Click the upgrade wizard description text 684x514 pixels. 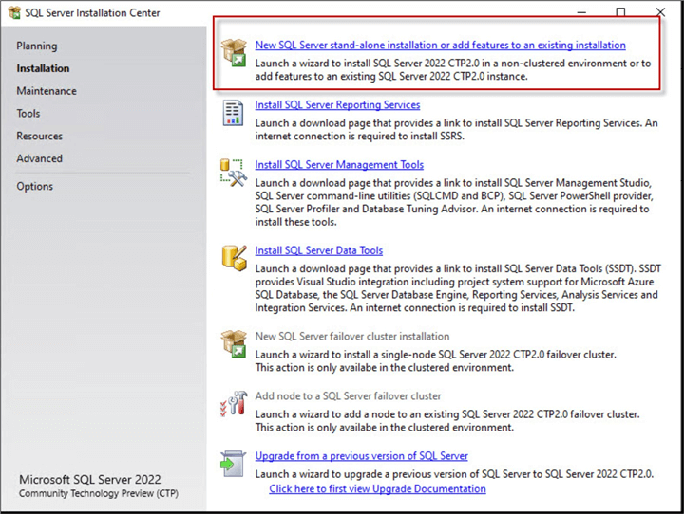(x=454, y=474)
